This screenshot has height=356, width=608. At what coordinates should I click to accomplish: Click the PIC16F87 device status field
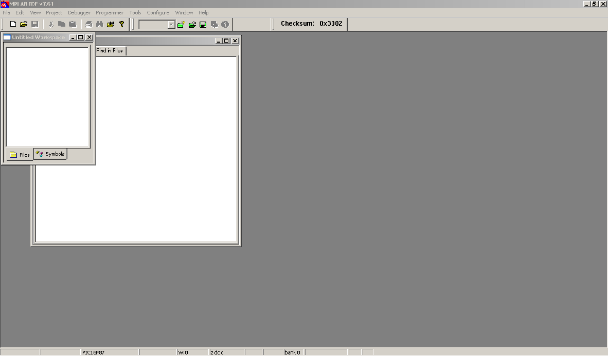pyautogui.click(x=109, y=352)
